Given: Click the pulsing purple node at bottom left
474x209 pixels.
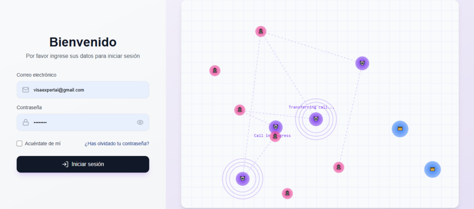Looking at the screenshot, I should pyautogui.click(x=243, y=178).
